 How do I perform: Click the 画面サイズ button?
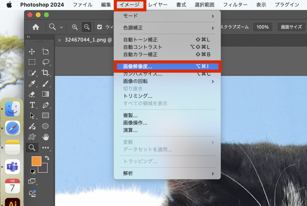tap(291, 27)
